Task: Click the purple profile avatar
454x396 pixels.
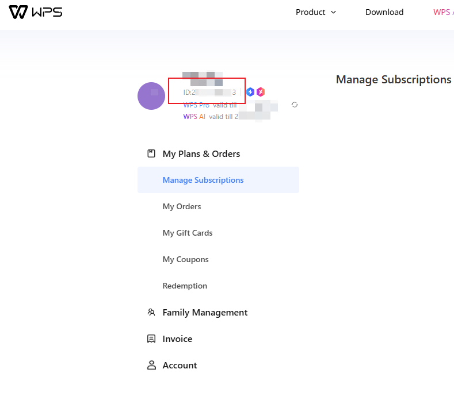Action: point(151,96)
